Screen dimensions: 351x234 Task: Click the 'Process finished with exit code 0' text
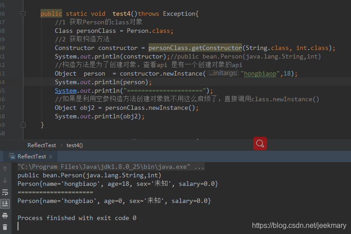(77, 218)
